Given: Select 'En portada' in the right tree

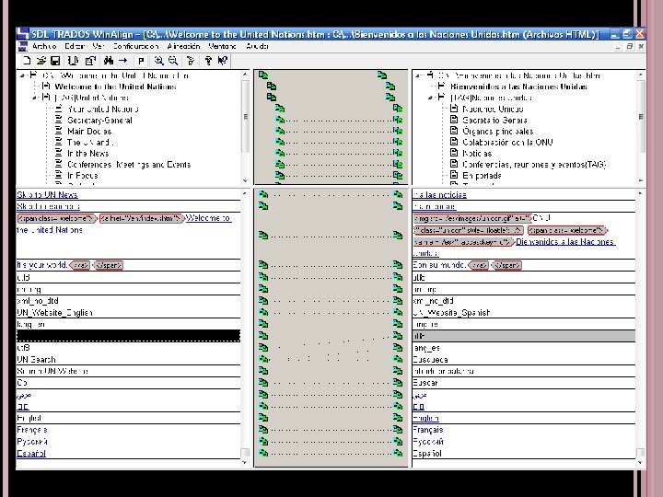Looking at the screenshot, I should [482, 176].
